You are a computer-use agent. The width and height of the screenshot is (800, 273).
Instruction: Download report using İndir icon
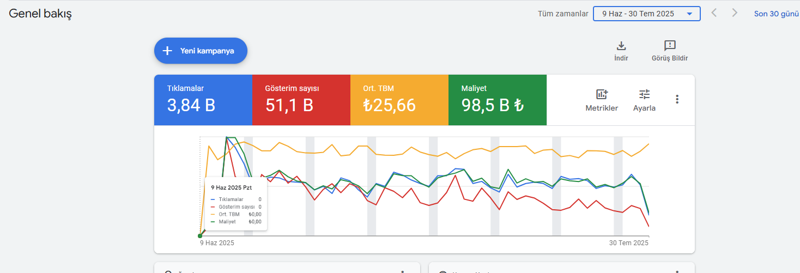[621, 51]
